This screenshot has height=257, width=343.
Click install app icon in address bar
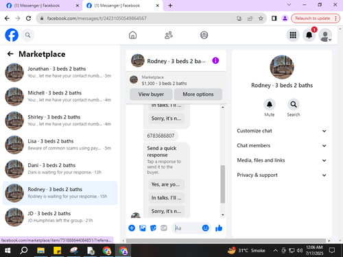239,19
